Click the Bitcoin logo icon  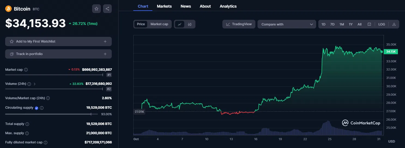pyautogui.click(x=8, y=9)
